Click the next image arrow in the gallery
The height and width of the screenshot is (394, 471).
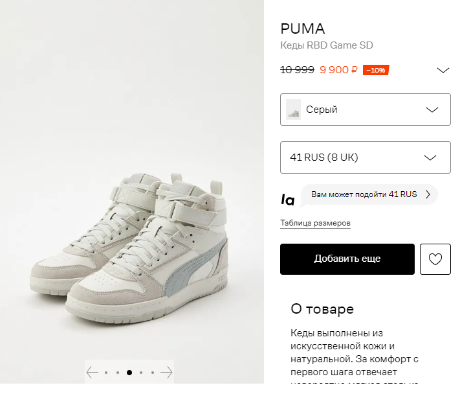tap(166, 373)
